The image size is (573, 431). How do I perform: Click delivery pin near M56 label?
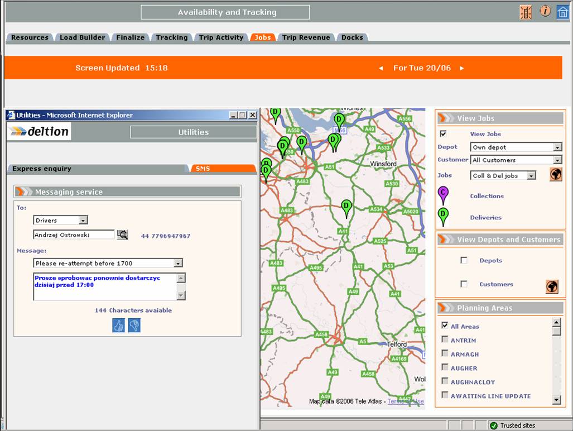pyautogui.click(x=339, y=122)
